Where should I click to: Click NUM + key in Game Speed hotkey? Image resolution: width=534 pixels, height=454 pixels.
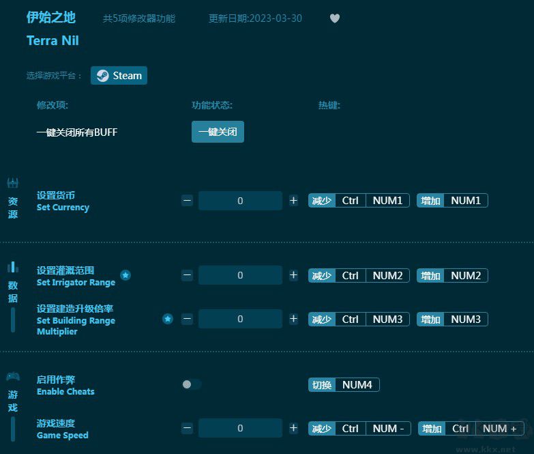click(500, 429)
